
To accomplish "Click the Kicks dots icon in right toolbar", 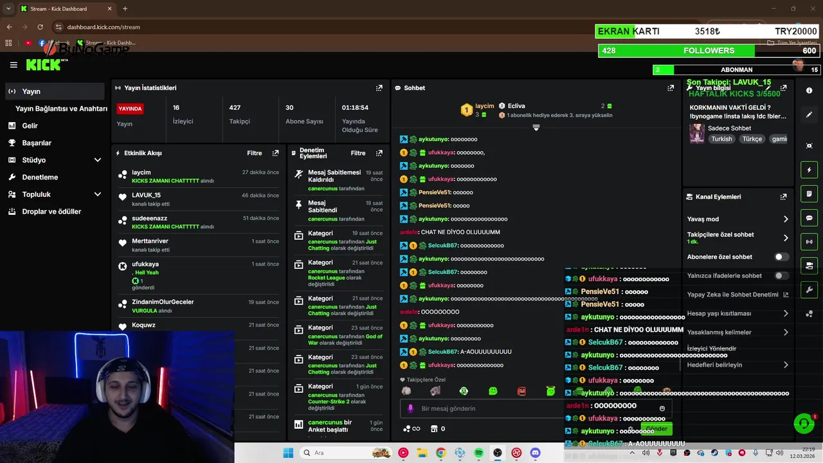I will (809, 314).
